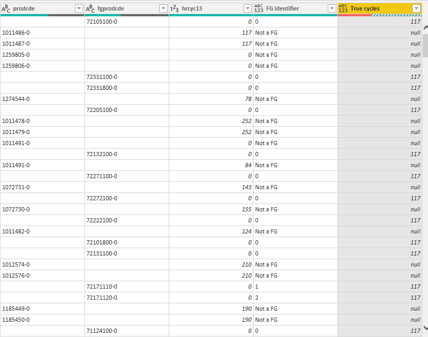Select the prodcde column header
The height and width of the screenshot is (337, 428).
(x=42, y=9)
